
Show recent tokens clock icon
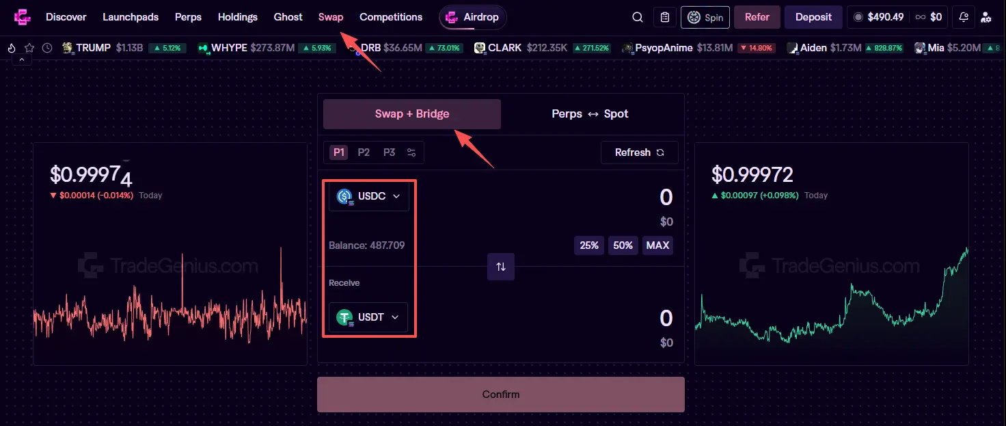click(x=47, y=48)
